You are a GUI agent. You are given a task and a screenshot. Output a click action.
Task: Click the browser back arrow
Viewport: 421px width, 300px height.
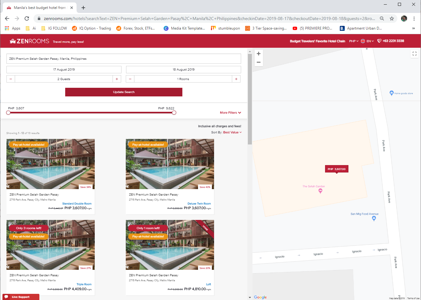7,18
